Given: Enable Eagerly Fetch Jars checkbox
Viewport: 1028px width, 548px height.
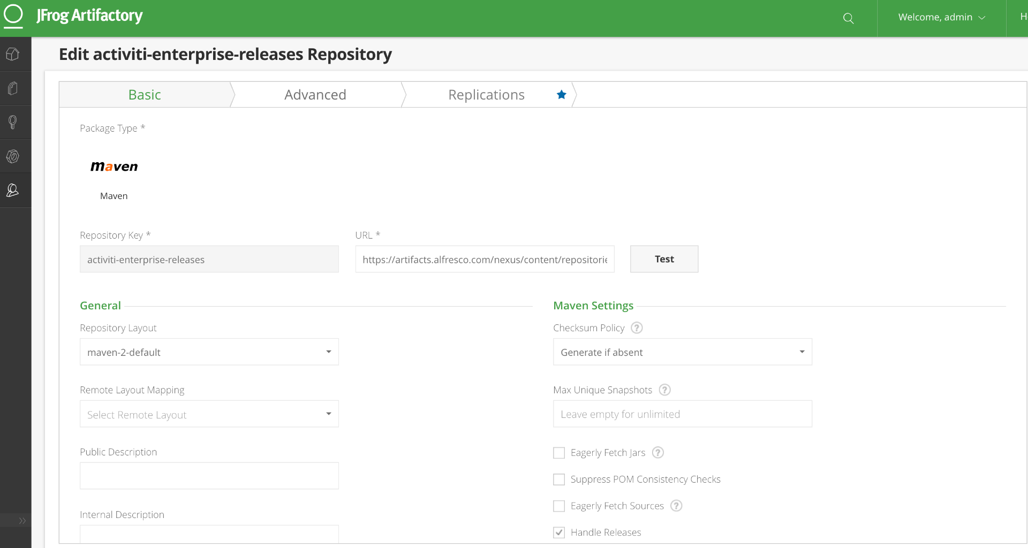Looking at the screenshot, I should coord(559,453).
